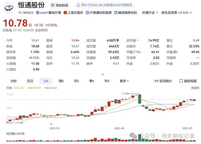Click the 区间统计 ruler icon
Image resolution: width=201 pixels, height=144 pixels.
(157, 81)
